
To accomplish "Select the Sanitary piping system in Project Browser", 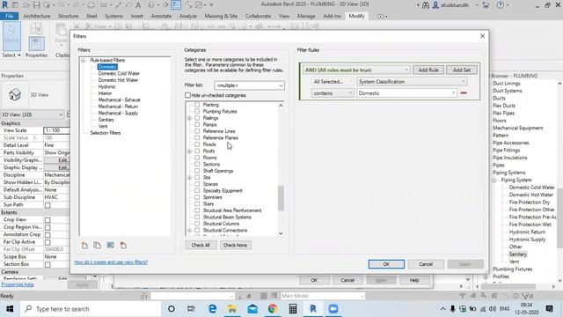I will 518,254.
